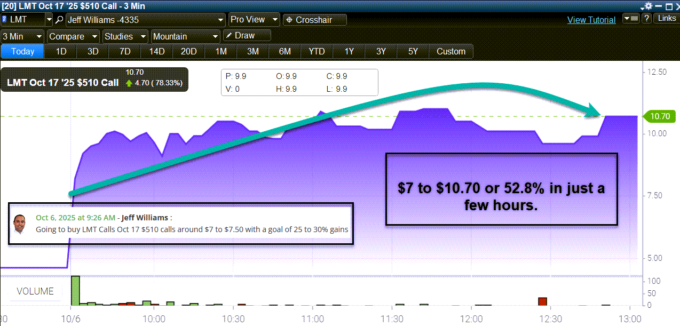Viewport: 680px width, 326px height.
Task: Switch to the 1M range tab
Action: click(221, 52)
